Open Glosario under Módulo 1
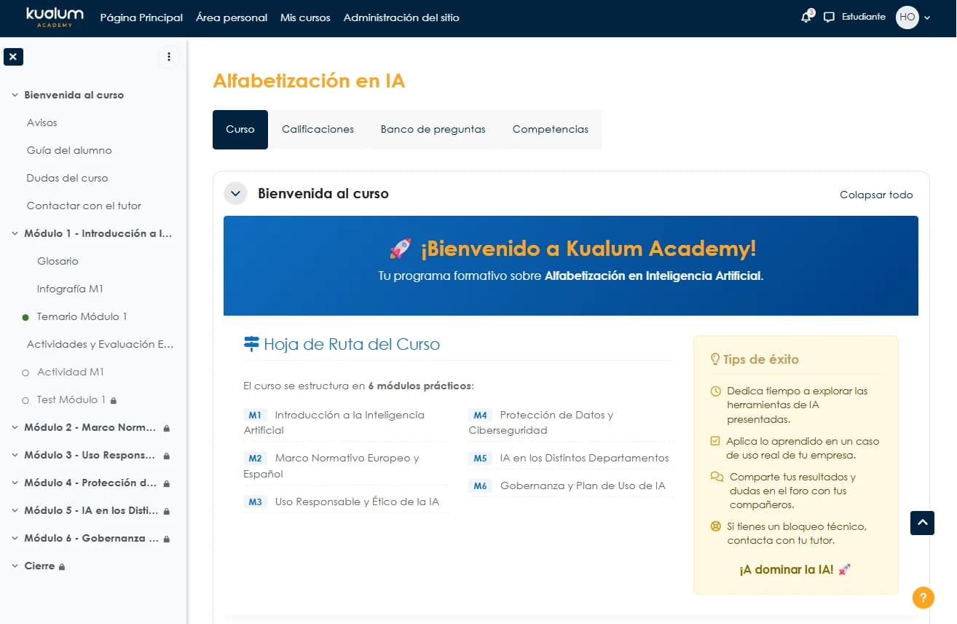957x624 pixels. point(58,261)
